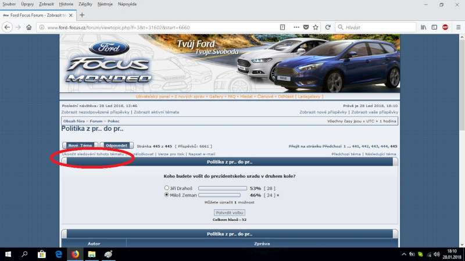This screenshot has width=465, height=261.
Task: Select the Jiří Drahoš radio option
Action: click(x=167, y=188)
